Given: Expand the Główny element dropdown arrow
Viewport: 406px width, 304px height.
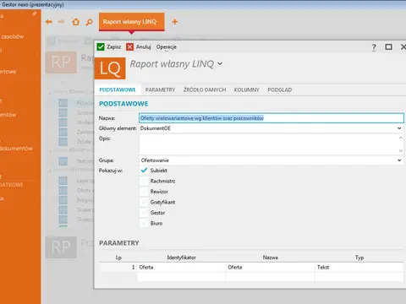Looking at the screenshot, I should pos(399,128).
